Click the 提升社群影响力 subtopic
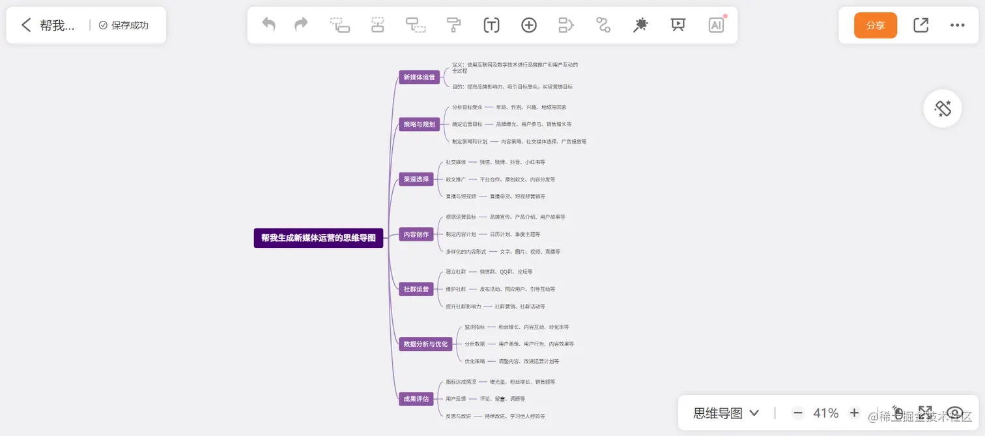Screen dimensions: 985x436 pos(463,306)
